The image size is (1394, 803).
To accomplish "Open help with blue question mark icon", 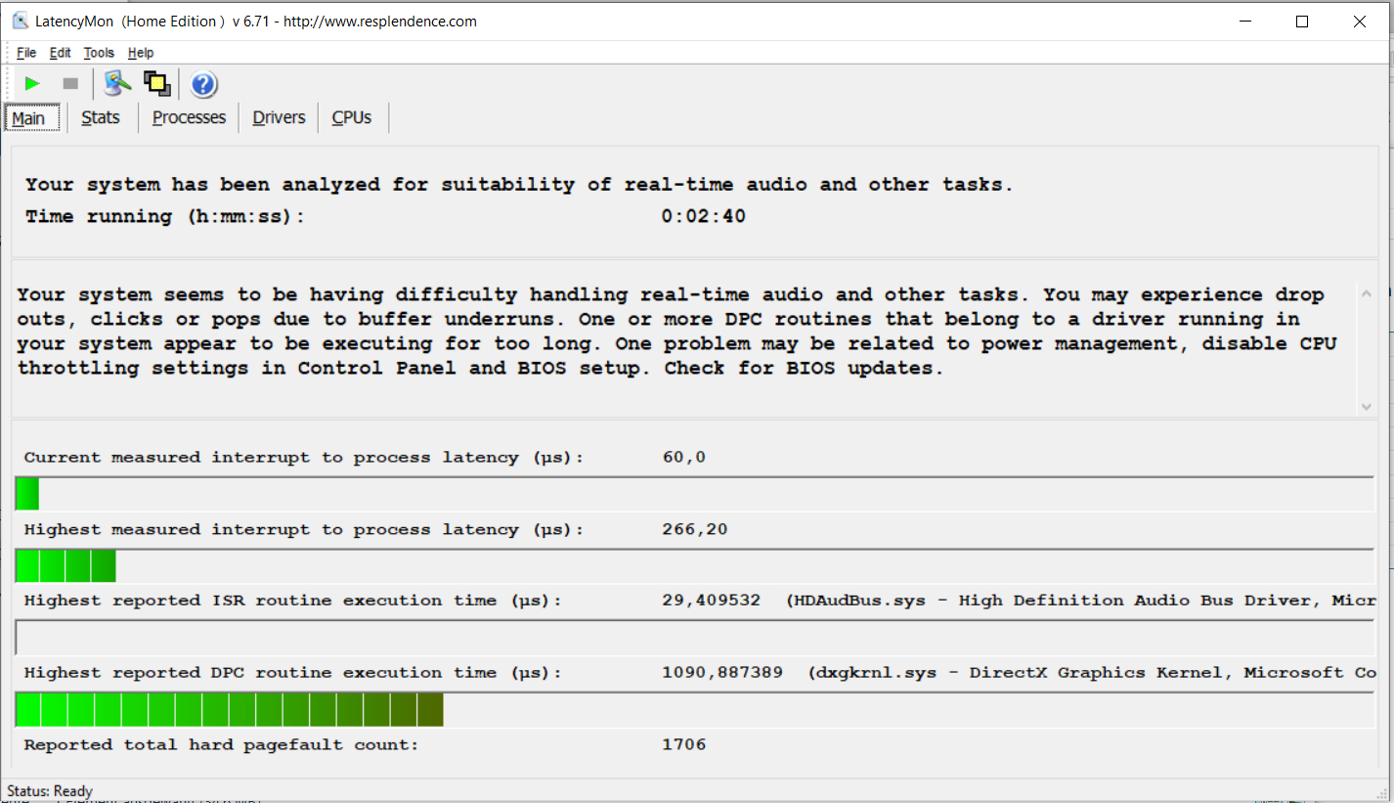I will pyautogui.click(x=203, y=85).
